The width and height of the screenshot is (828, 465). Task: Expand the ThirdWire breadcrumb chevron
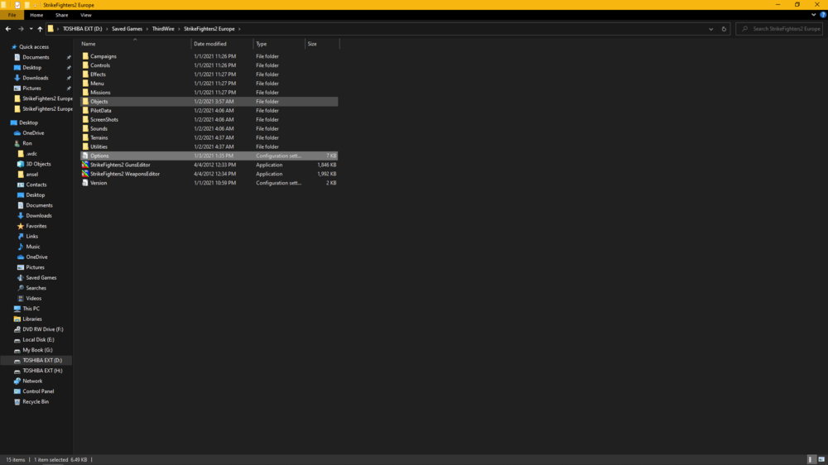pyautogui.click(x=179, y=29)
